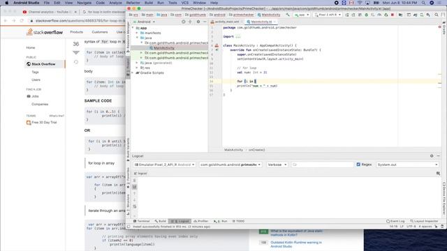
Task: Toggle the Regex checkbox in Logcat
Action: pos(358,165)
